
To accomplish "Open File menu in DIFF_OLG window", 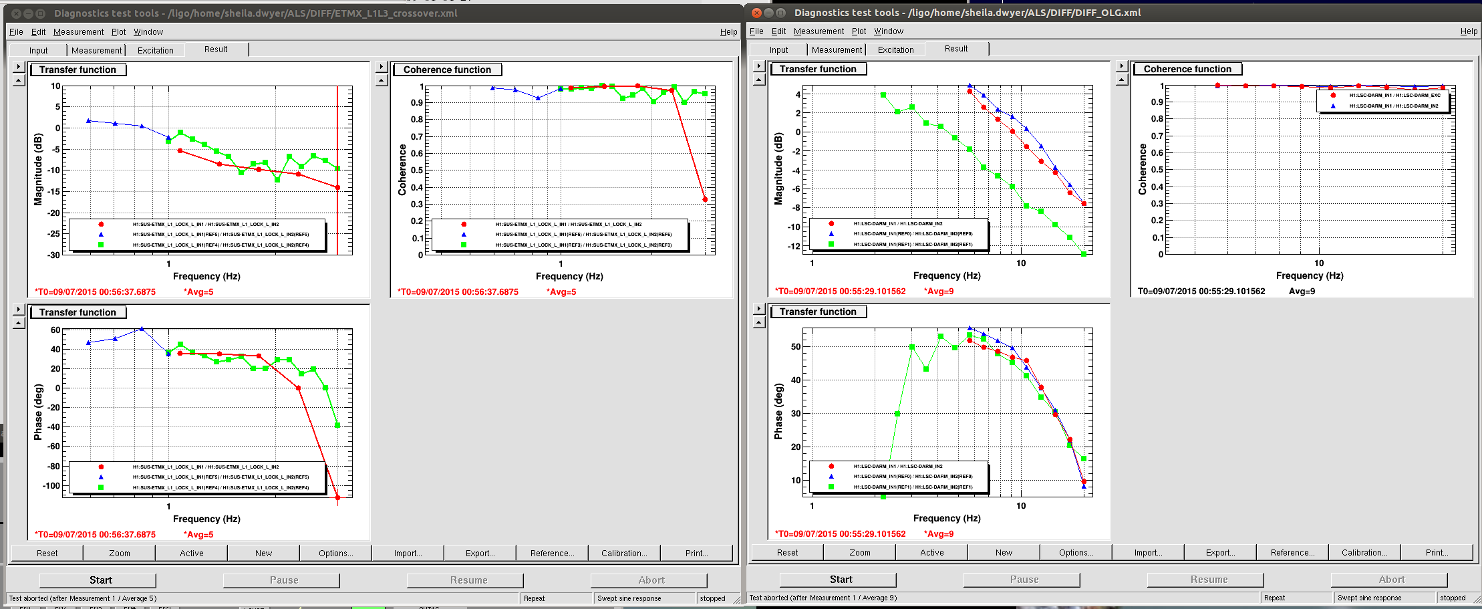I will [x=756, y=31].
